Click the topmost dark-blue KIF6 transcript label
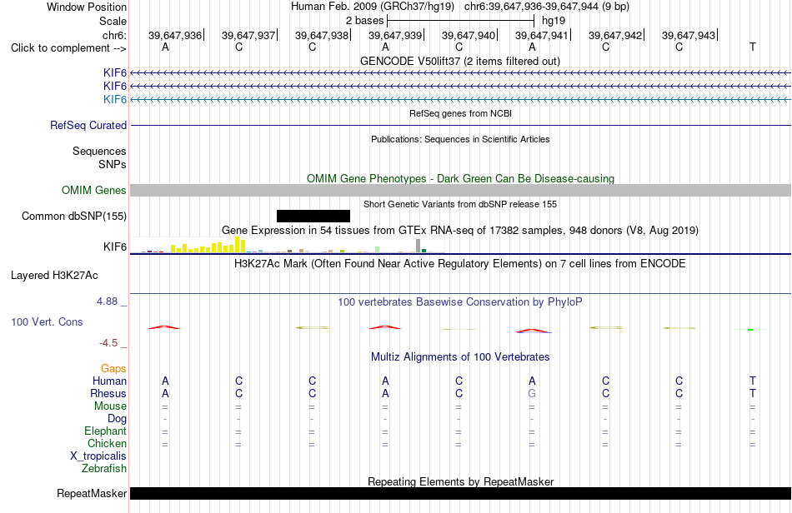 (x=115, y=73)
